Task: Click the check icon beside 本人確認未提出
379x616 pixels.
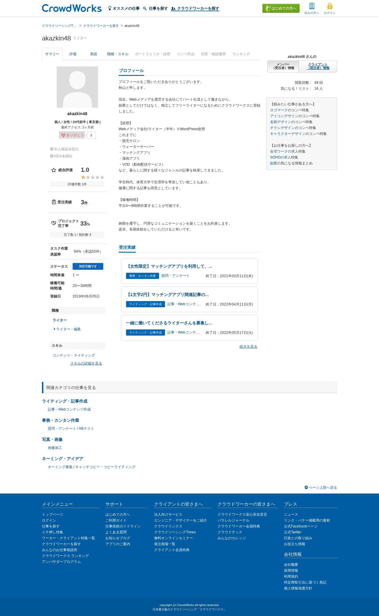Action: 52,149
